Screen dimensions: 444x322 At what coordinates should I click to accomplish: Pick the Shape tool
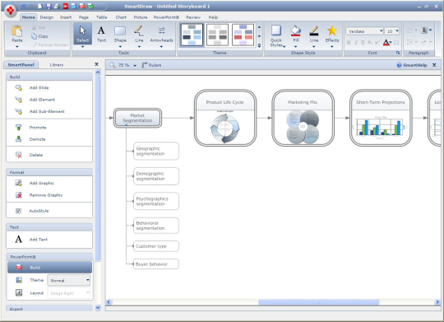pos(120,35)
